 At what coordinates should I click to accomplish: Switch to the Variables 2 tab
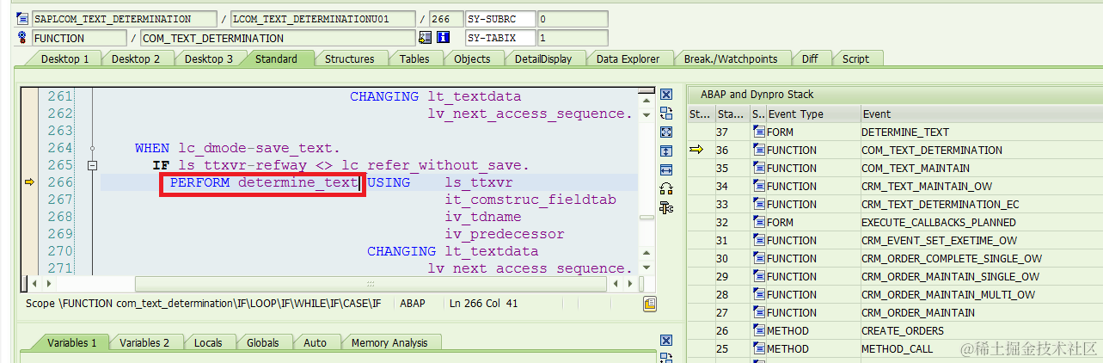coord(144,342)
